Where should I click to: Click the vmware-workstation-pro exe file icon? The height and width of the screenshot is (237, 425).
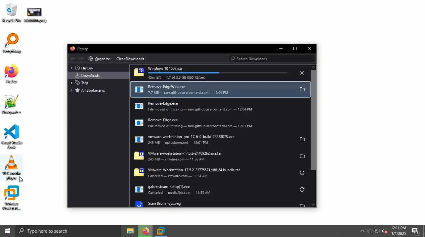[139, 139]
